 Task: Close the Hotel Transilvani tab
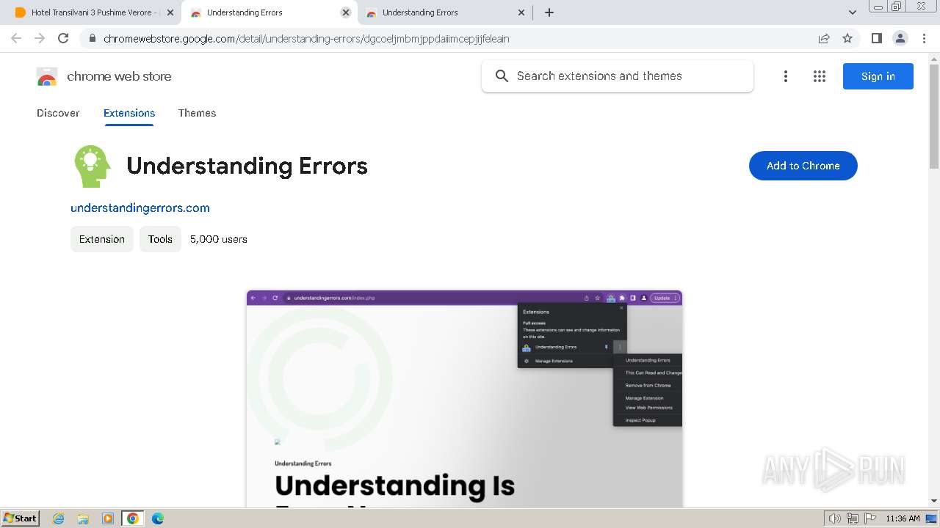170,12
